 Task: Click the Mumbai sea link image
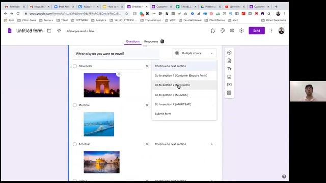tap(99, 124)
